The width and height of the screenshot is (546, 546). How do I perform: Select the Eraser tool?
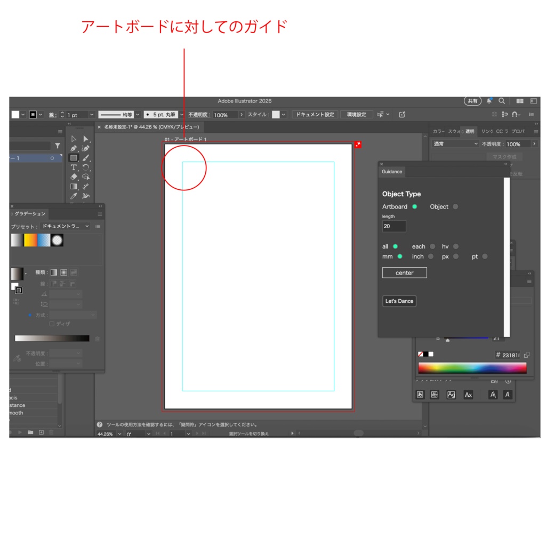click(x=74, y=177)
